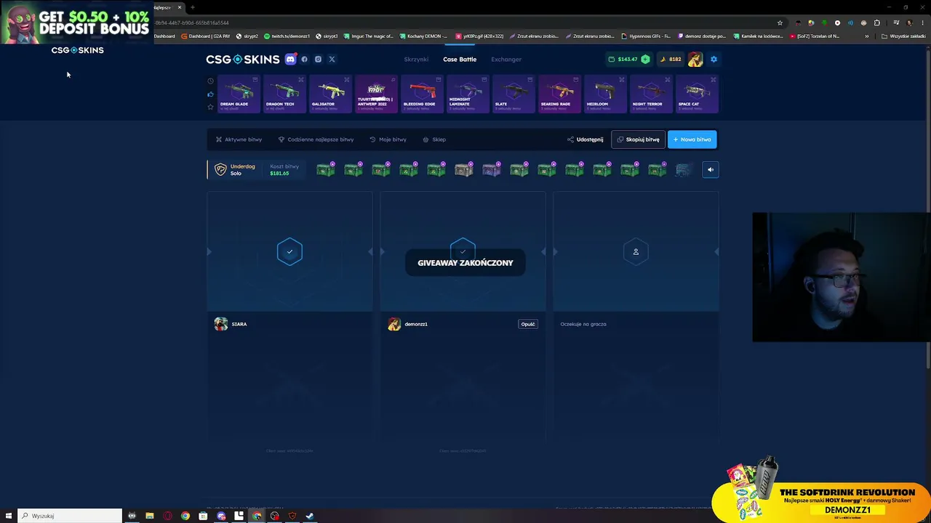The image size is (931, 523).
Task: Show best drops with thumbs-up icon
Action: (211, 94)
